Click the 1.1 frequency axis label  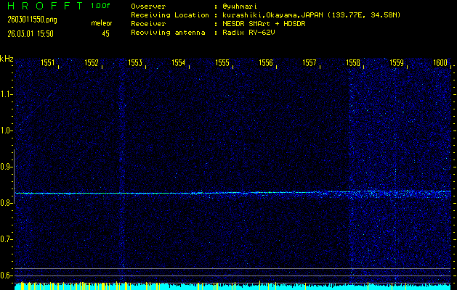[5, 94]
